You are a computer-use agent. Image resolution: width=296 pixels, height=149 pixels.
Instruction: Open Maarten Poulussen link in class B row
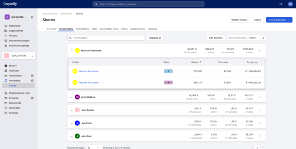point(89,71)
